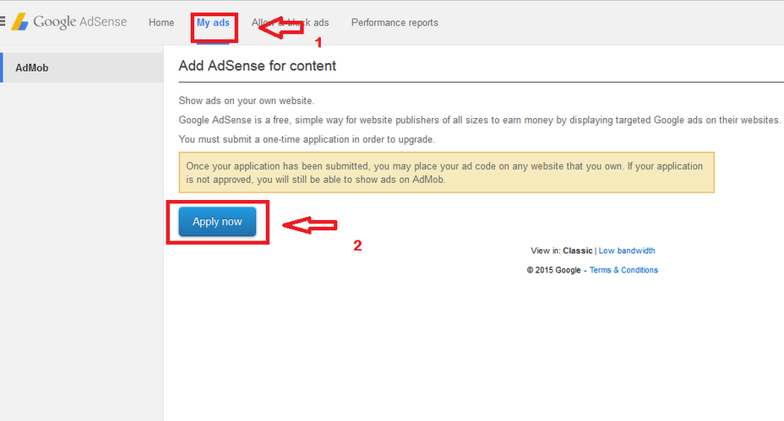
Task: Open the Terms & Conditions link
Action: 623,270
